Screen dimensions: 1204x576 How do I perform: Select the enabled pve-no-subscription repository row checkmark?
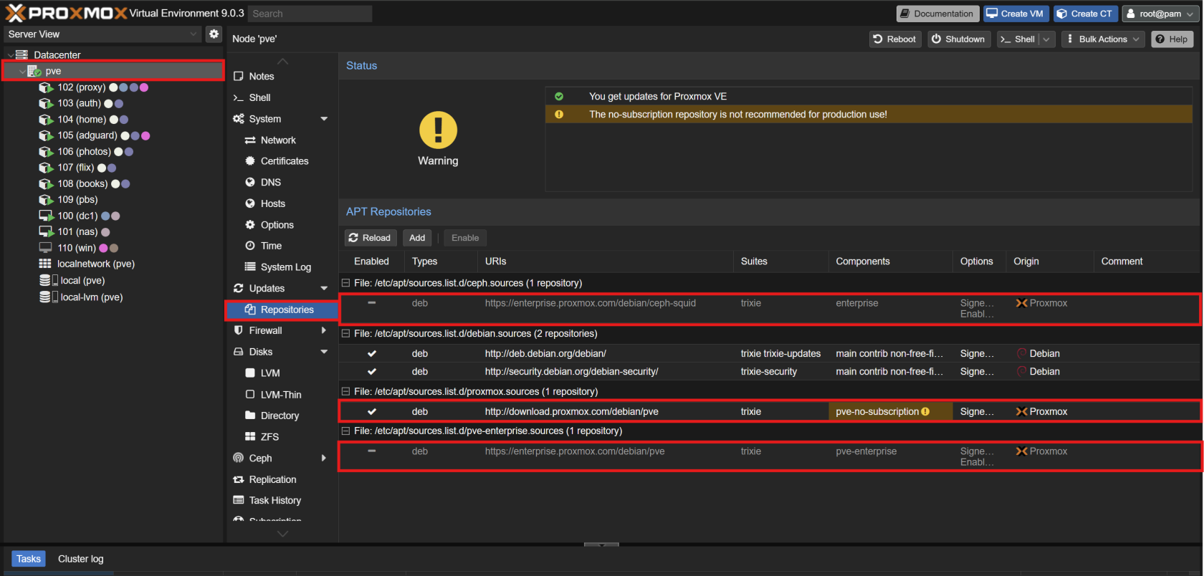click(372, 412)
